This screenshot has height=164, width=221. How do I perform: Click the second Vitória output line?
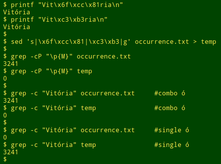pos(17,27)
